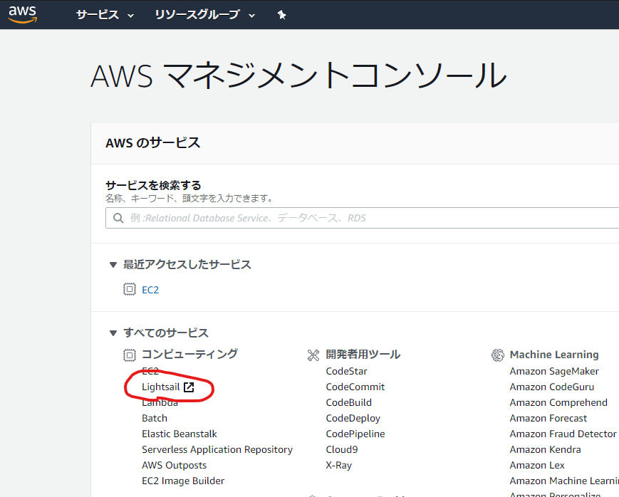The width and height of the screenshot is (619, 497).
Task: Open Cloud9 service
Action: click(341, 449)
